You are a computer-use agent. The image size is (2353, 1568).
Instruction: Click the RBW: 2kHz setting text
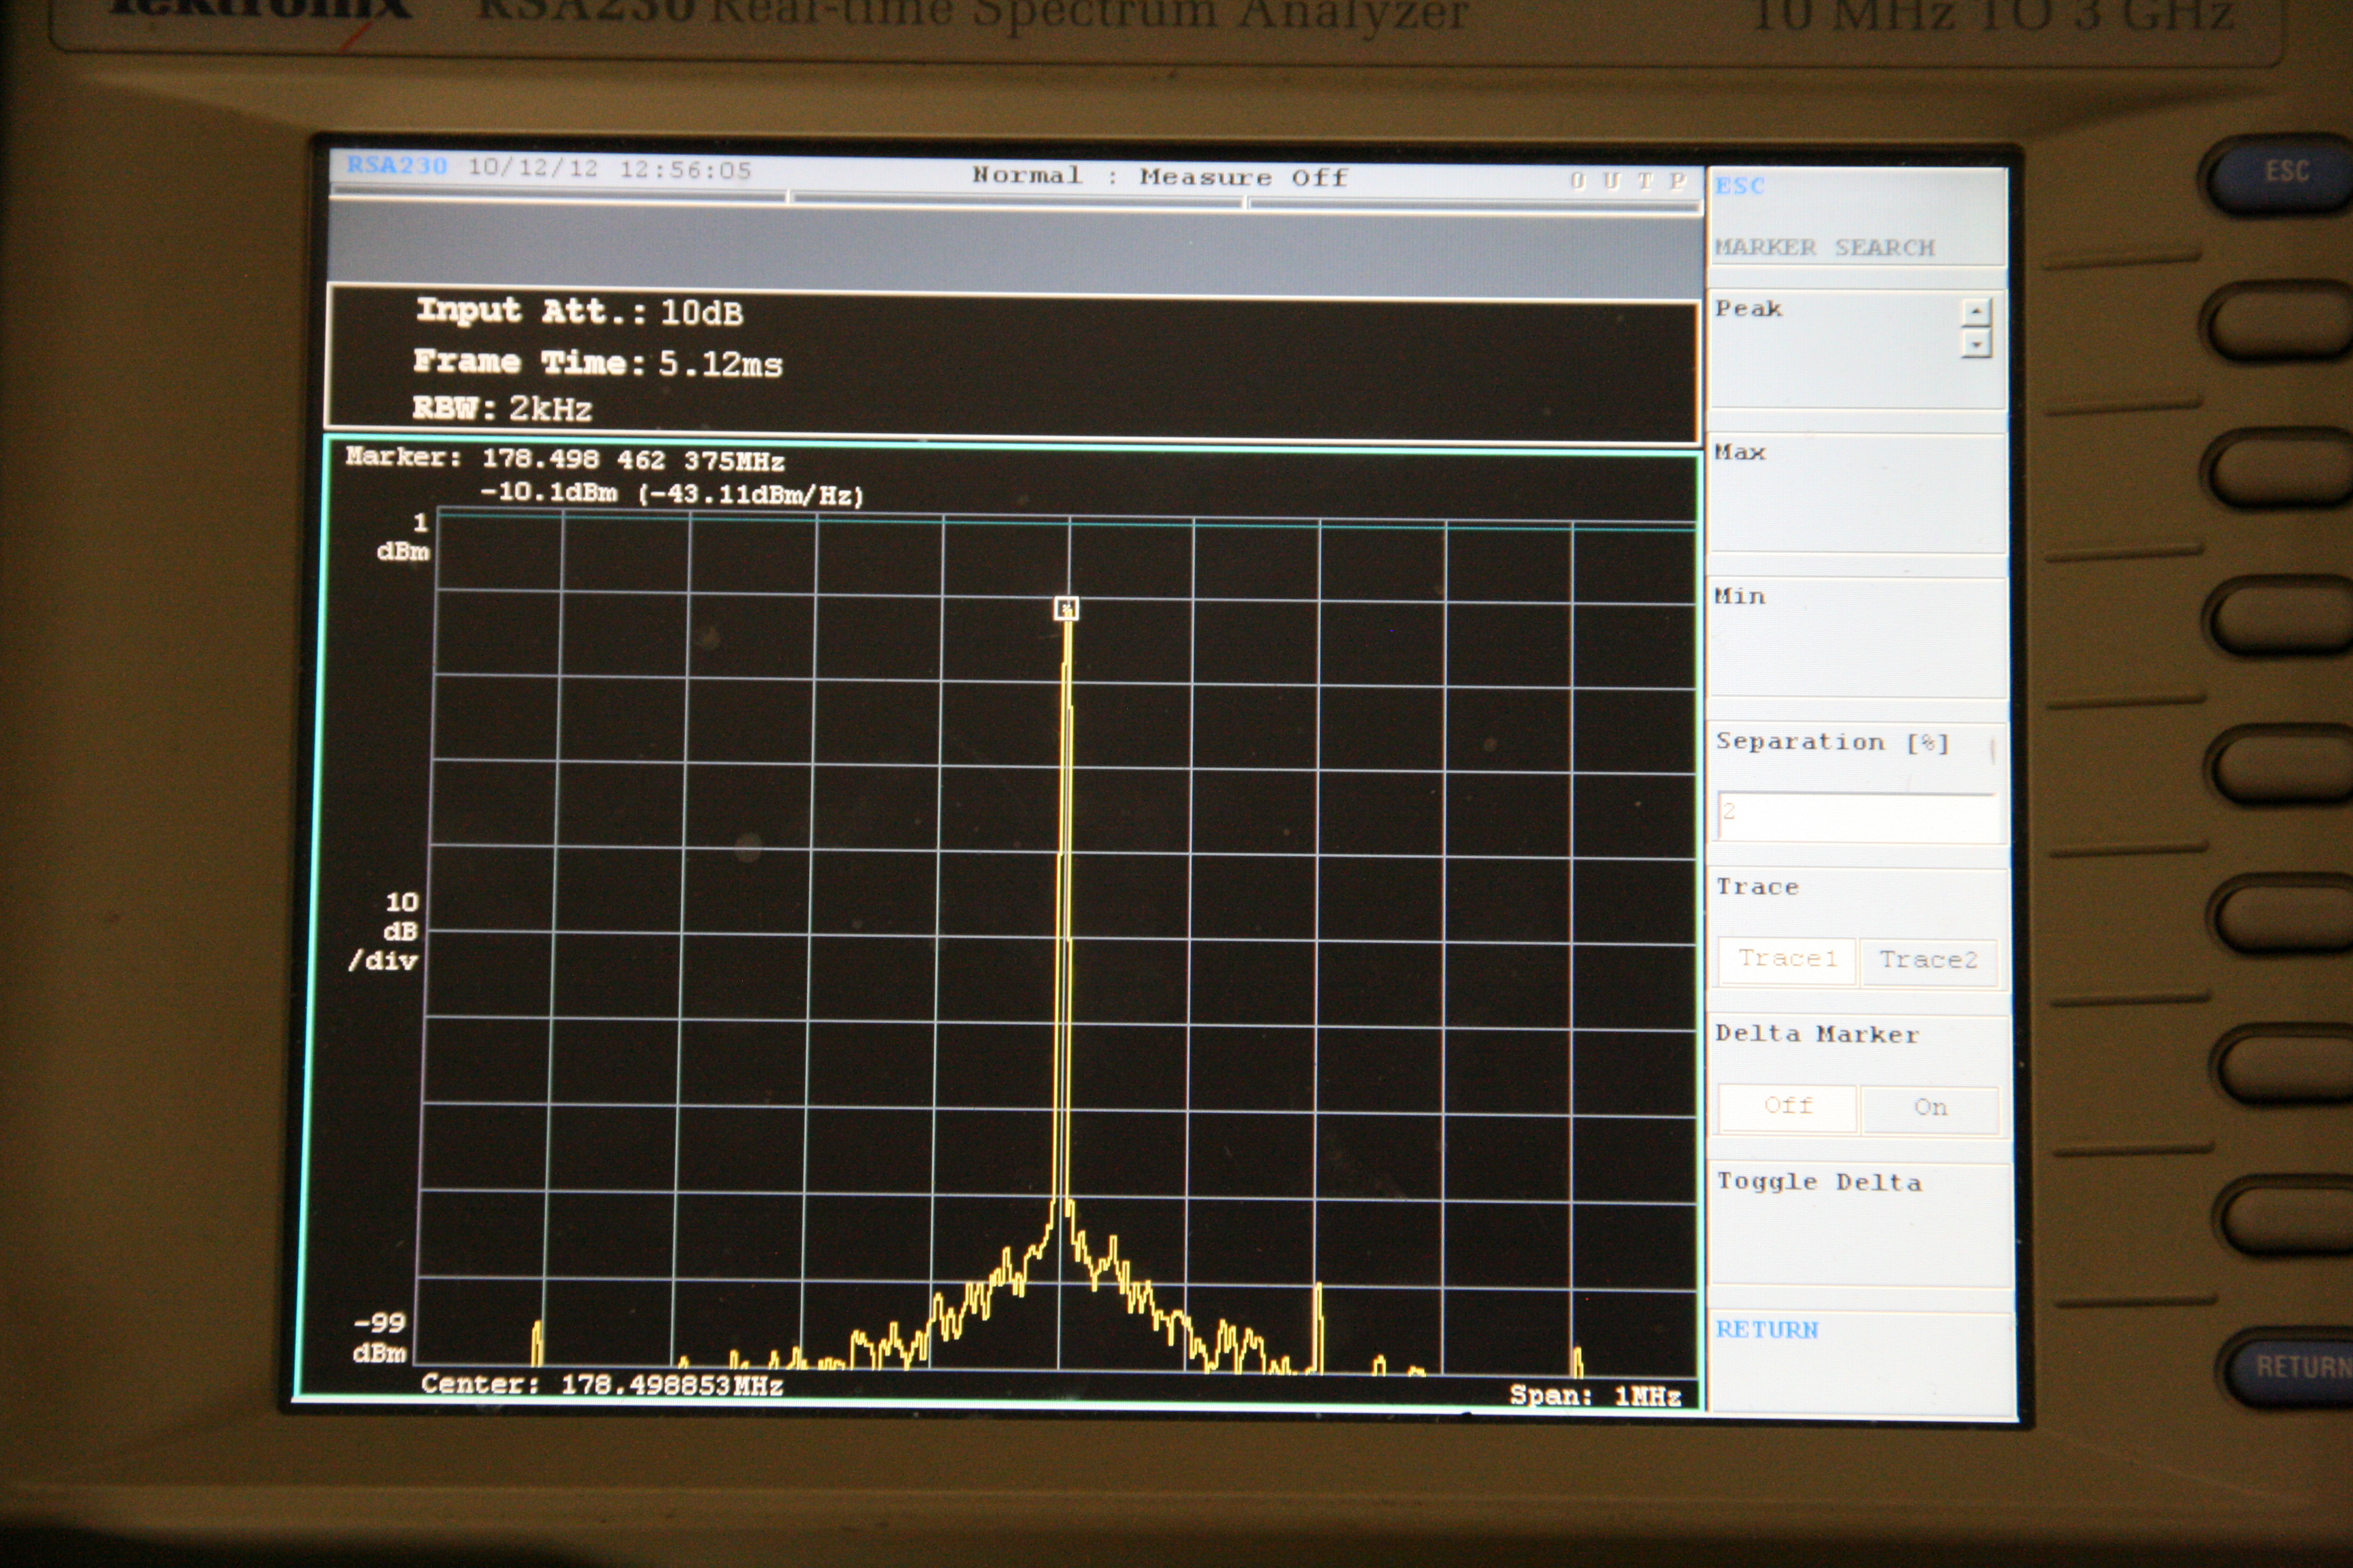502,408
